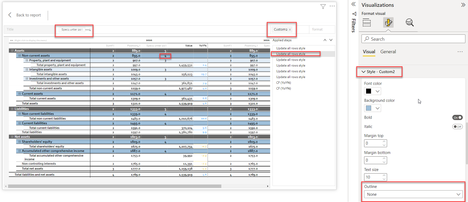Select the Format visual paintbrush icon
This screenshot has width=468, height=202.
tap(388, 23)
